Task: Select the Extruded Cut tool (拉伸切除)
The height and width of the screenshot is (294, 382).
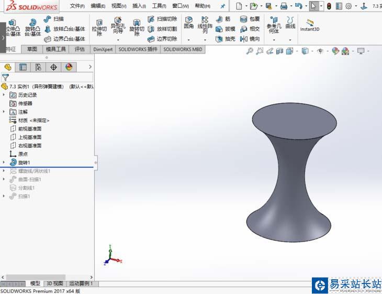Action: coord(99,28)
